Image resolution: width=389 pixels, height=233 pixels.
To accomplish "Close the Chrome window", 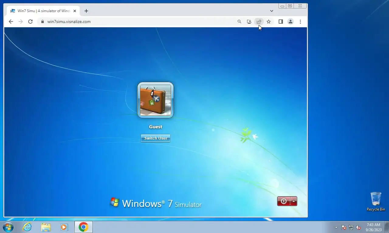I will 300,6.
